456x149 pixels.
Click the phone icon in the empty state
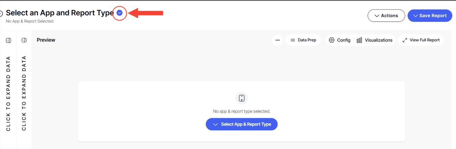(x=242, y=98)
